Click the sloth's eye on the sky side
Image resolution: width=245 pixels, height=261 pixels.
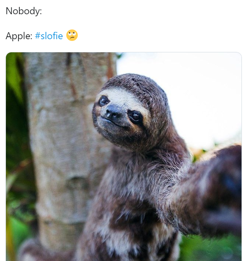pyautogui.click(x=135, y=117)
